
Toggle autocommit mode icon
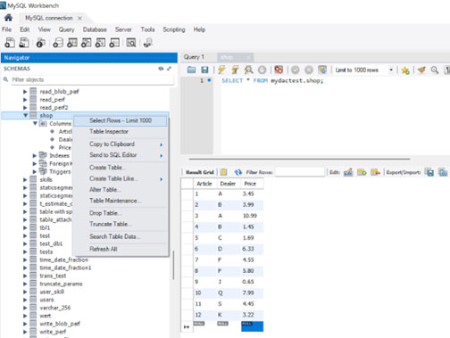(x=322, y=70)
